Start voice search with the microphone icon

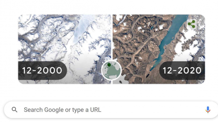(x=208, y=110)
